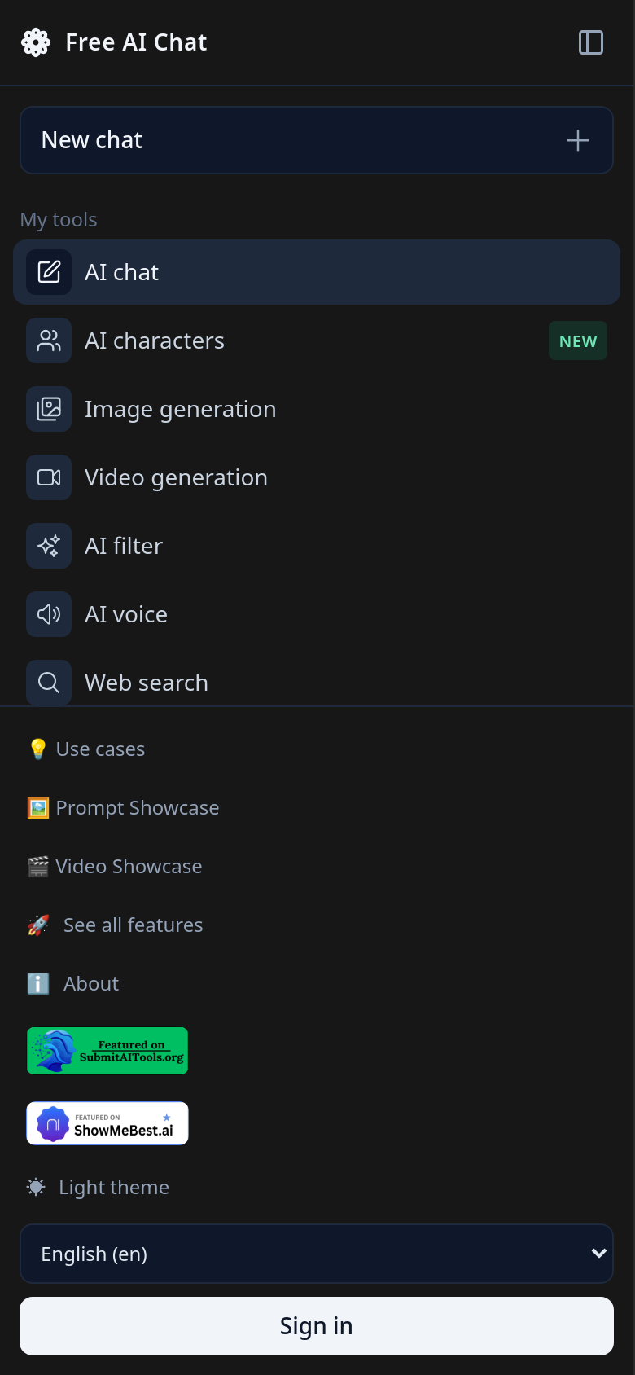
Task: Collapse the sidebar with the panel icon
Action: 591,42
